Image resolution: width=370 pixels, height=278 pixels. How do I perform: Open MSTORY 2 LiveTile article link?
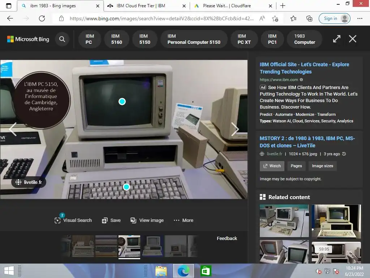[307, 142]
